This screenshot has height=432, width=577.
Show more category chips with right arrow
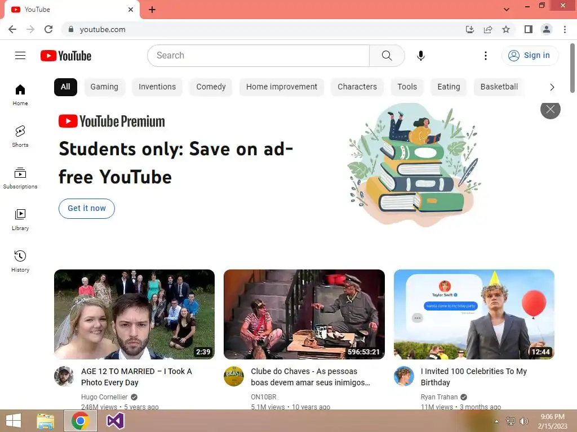tap(552, 87)
